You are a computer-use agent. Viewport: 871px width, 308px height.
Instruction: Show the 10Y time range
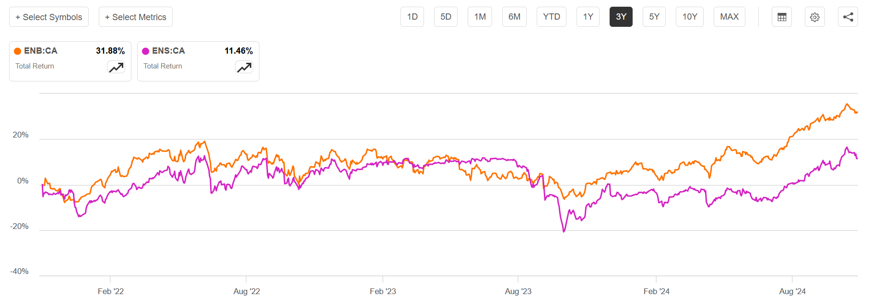coord(690,17)
